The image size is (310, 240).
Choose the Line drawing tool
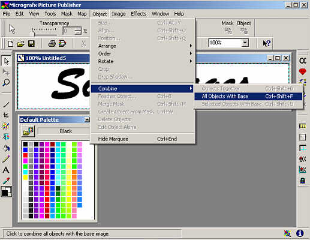coord(6,104)
